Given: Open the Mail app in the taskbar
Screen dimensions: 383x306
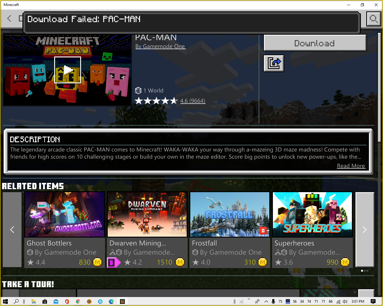Looking at the screenshot, I should [56, 302].
